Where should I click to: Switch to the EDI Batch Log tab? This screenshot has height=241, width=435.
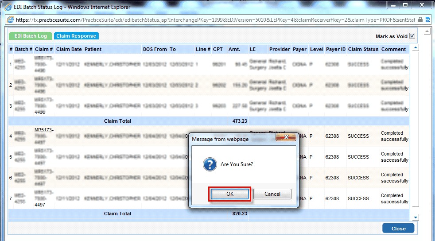coord(31,36)
